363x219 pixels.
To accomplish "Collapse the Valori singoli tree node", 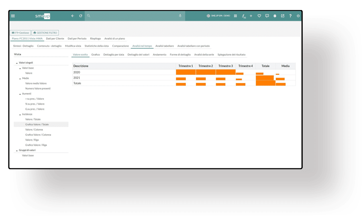I will pyautogui.click(x=17, y=63).
